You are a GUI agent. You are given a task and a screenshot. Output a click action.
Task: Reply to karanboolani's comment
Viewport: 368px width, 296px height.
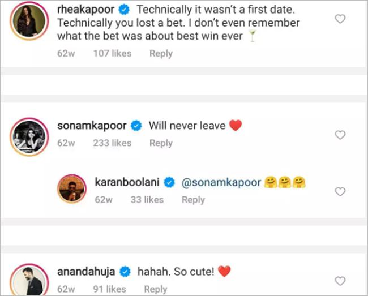193,200
